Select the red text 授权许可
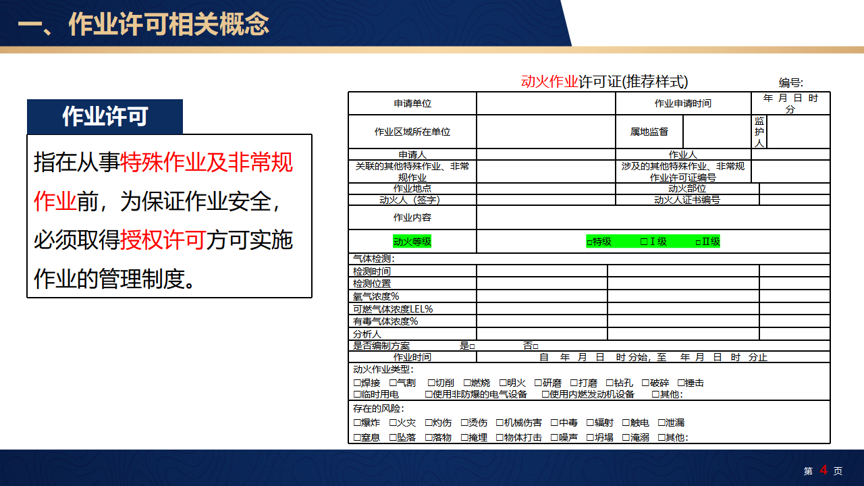The height and width of the screenshot is (486, 864). (x=163, y=240)
